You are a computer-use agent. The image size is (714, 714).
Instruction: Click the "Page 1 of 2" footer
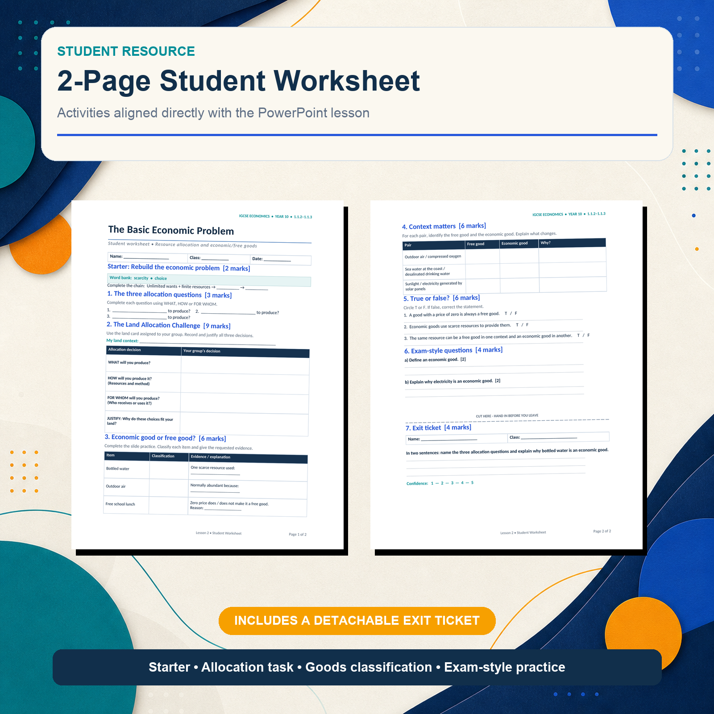click(298, 534)
